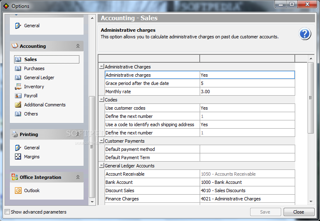Click the Others book icon
The width and height of the screenshot is (320, 221).
coord(18,114)
